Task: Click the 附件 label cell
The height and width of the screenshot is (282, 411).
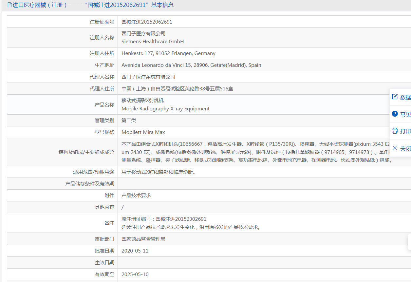Action: pos(63,196)
